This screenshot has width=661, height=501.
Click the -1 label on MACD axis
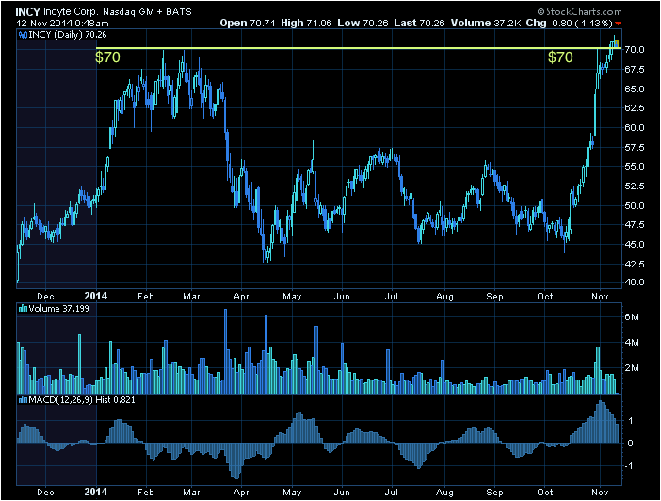629,466
